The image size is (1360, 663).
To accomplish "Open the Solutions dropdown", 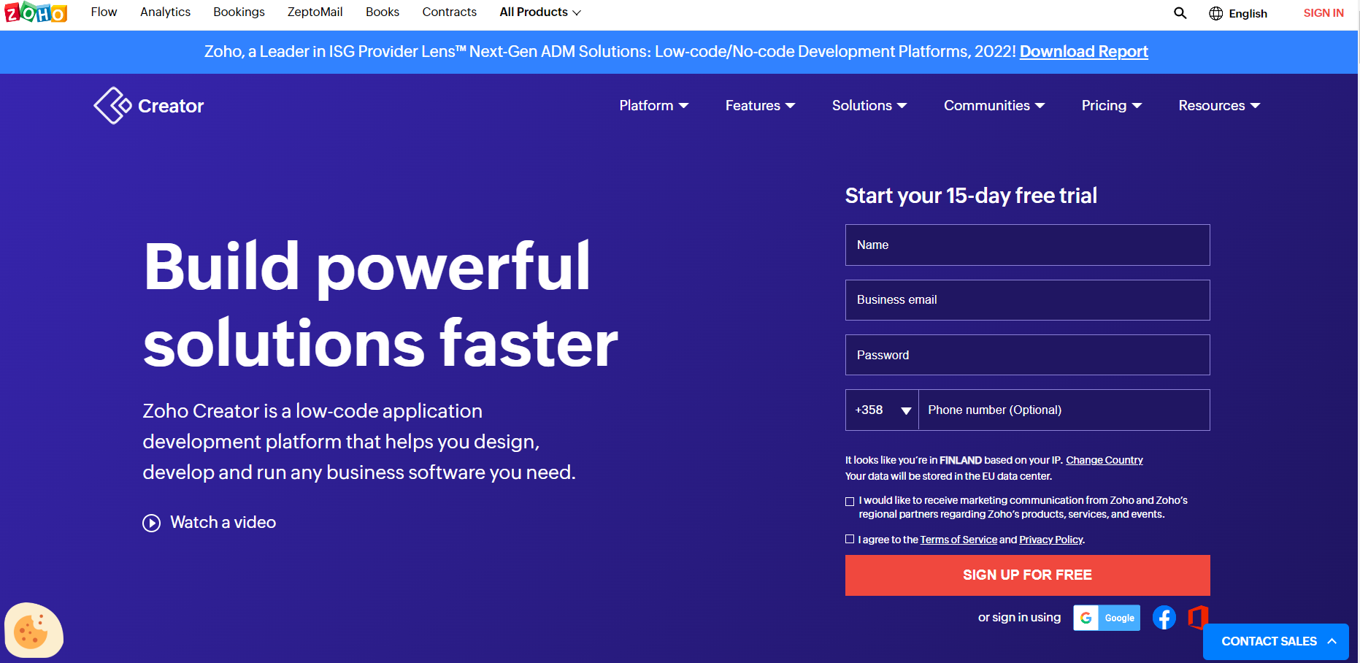I will point(869,106).
